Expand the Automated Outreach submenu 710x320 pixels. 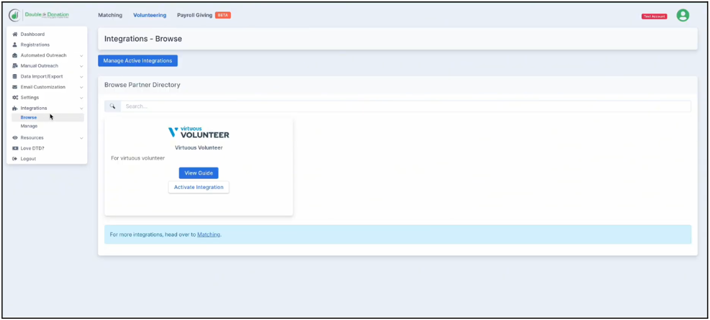pos(81,56)
